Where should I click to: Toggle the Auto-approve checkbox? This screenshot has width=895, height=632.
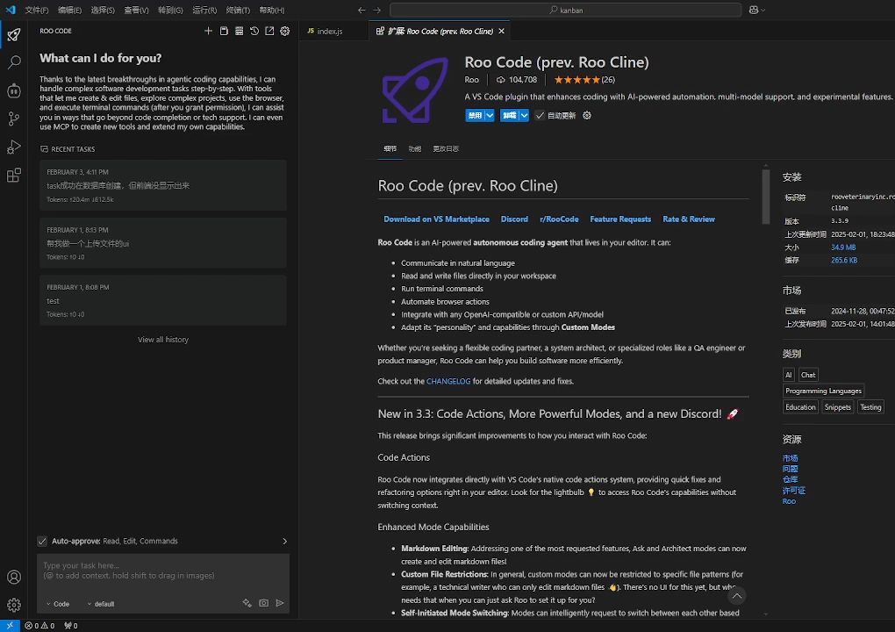pos(42,541)
